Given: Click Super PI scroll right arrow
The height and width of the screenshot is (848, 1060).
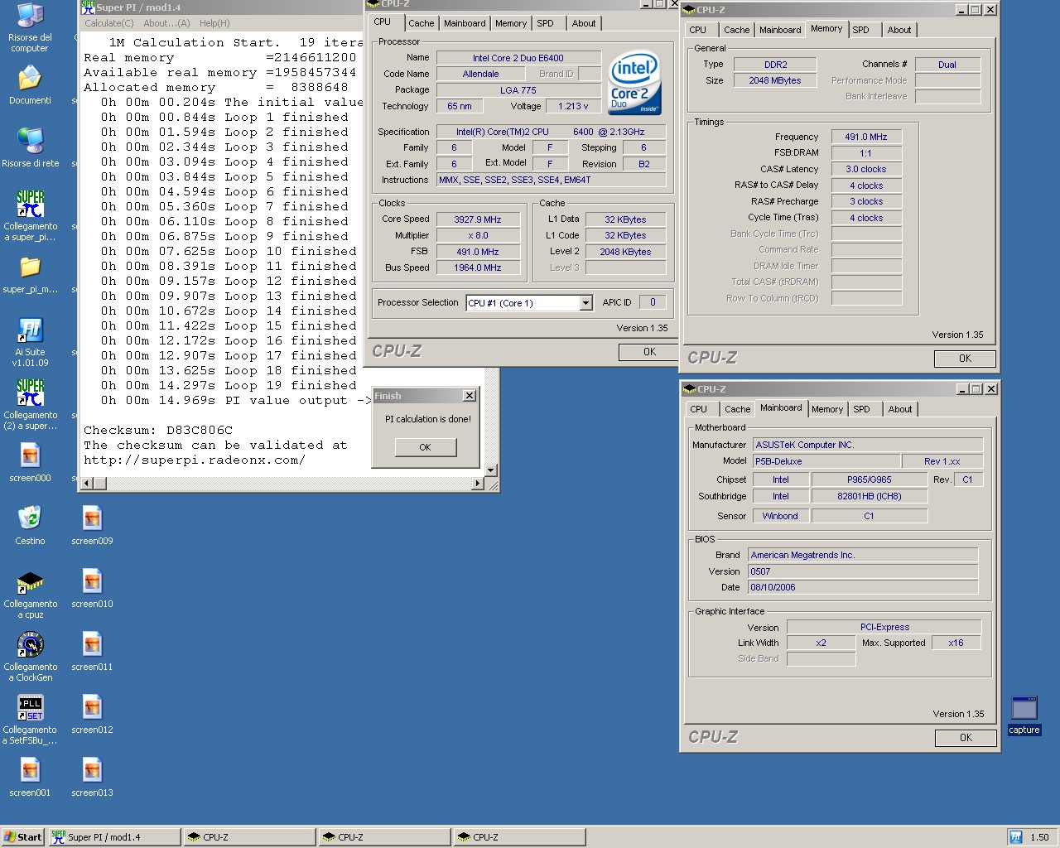Looking at the screenshot, I should click(x=477, y=483).
